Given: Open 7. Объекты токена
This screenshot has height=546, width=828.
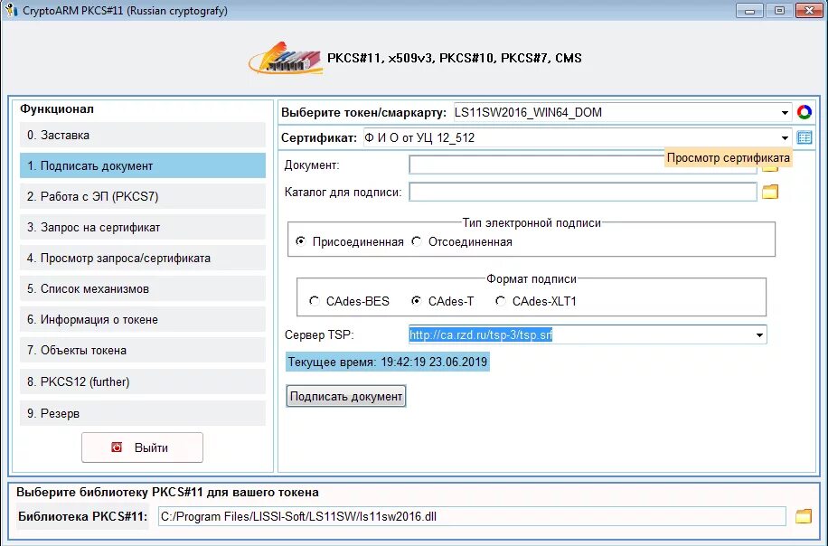Looking at the screenshot, I should pyautogui.click(x=143, y=350).
